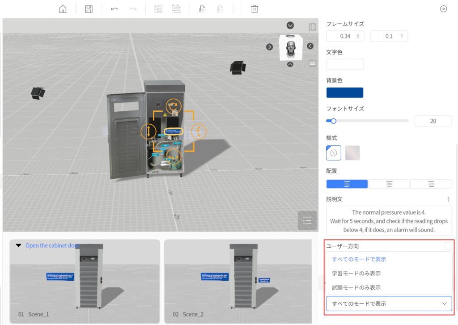Toggle the ユーザー方向 checkbox
Image resolution: width=458 pixels, height=325 pixels.
[x=448, y=246]
